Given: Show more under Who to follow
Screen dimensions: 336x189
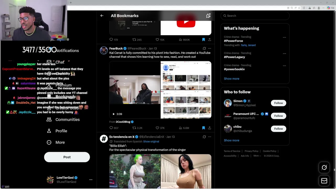Looking at the screenshot, I should coord(232,140).
